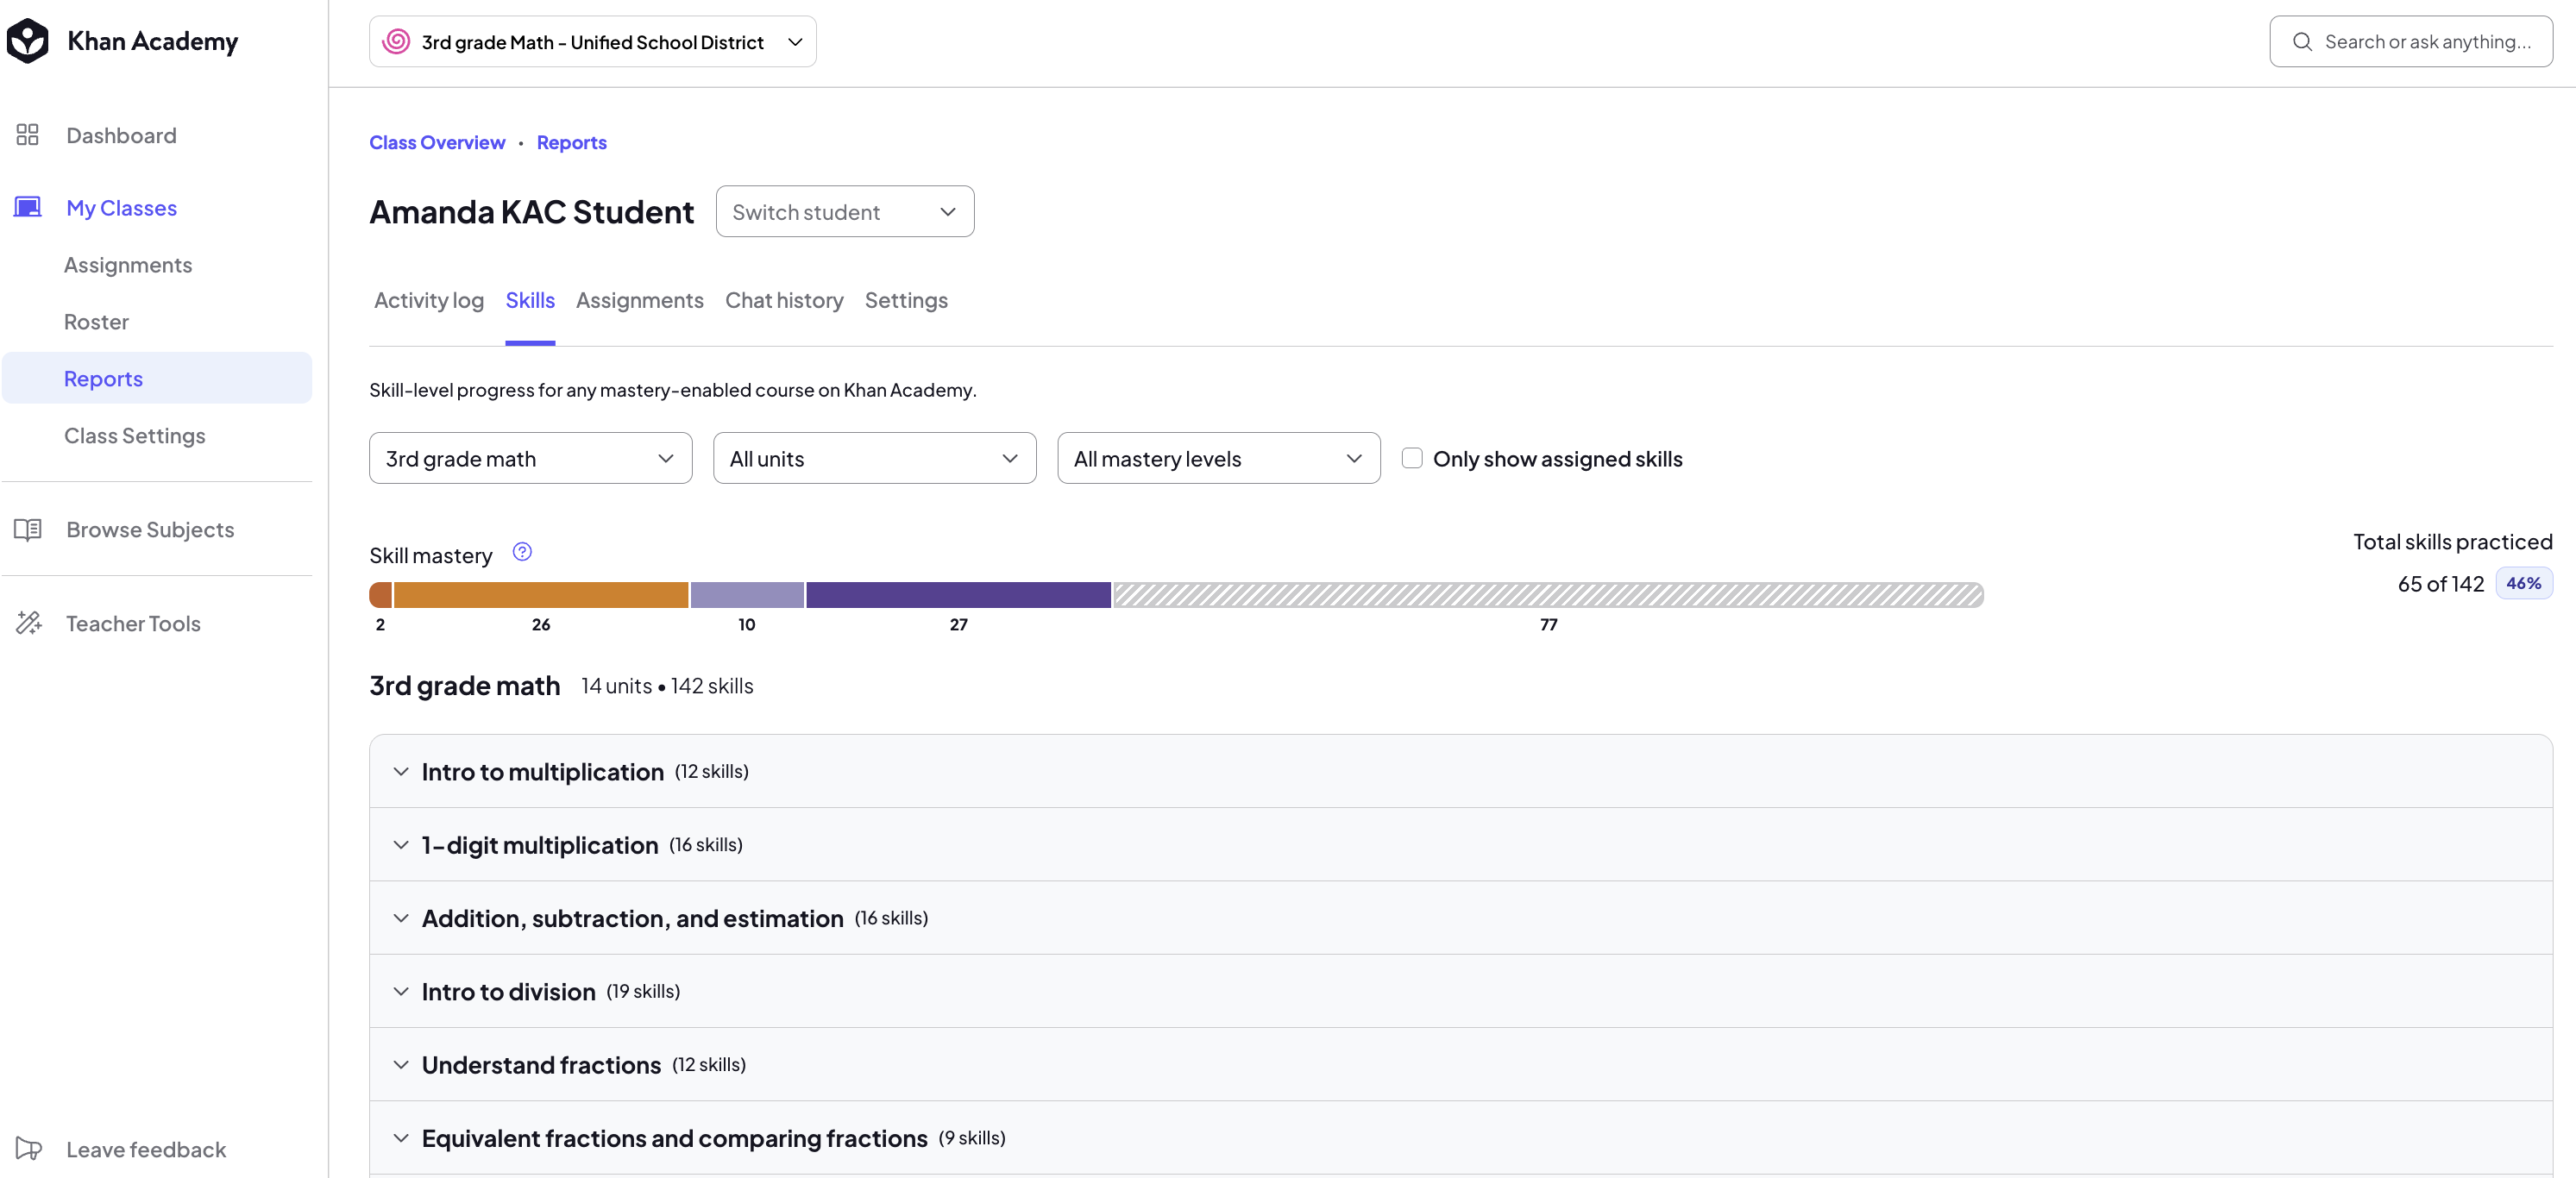This screenshot has height=1178, width=2576.
Task: Click the Khan Academy title text
Action: coord(152,41)
